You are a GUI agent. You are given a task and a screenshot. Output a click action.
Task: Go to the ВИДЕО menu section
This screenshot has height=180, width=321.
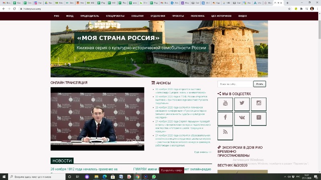242,16
